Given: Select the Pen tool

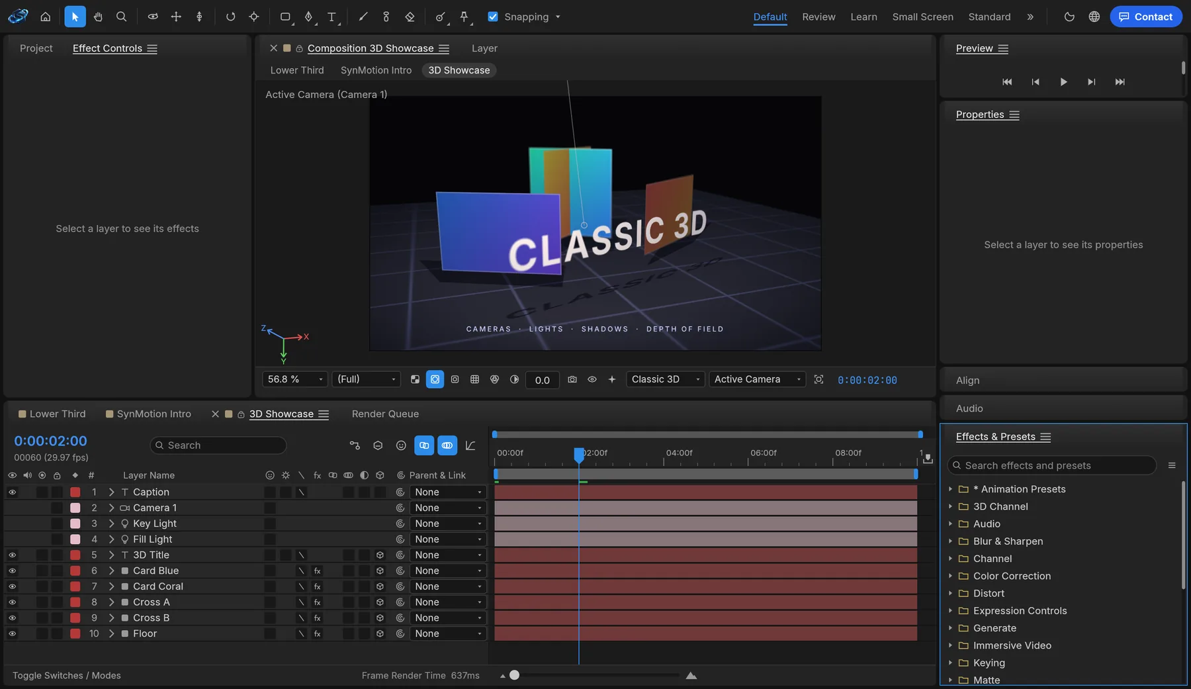Looking at the screenshot, I should click(309, 17).
